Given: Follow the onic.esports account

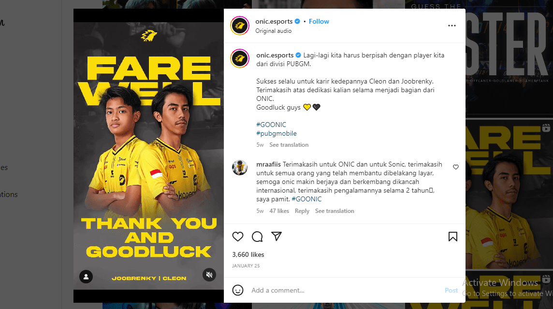Looking at the screenshot, I should [319, 22].
